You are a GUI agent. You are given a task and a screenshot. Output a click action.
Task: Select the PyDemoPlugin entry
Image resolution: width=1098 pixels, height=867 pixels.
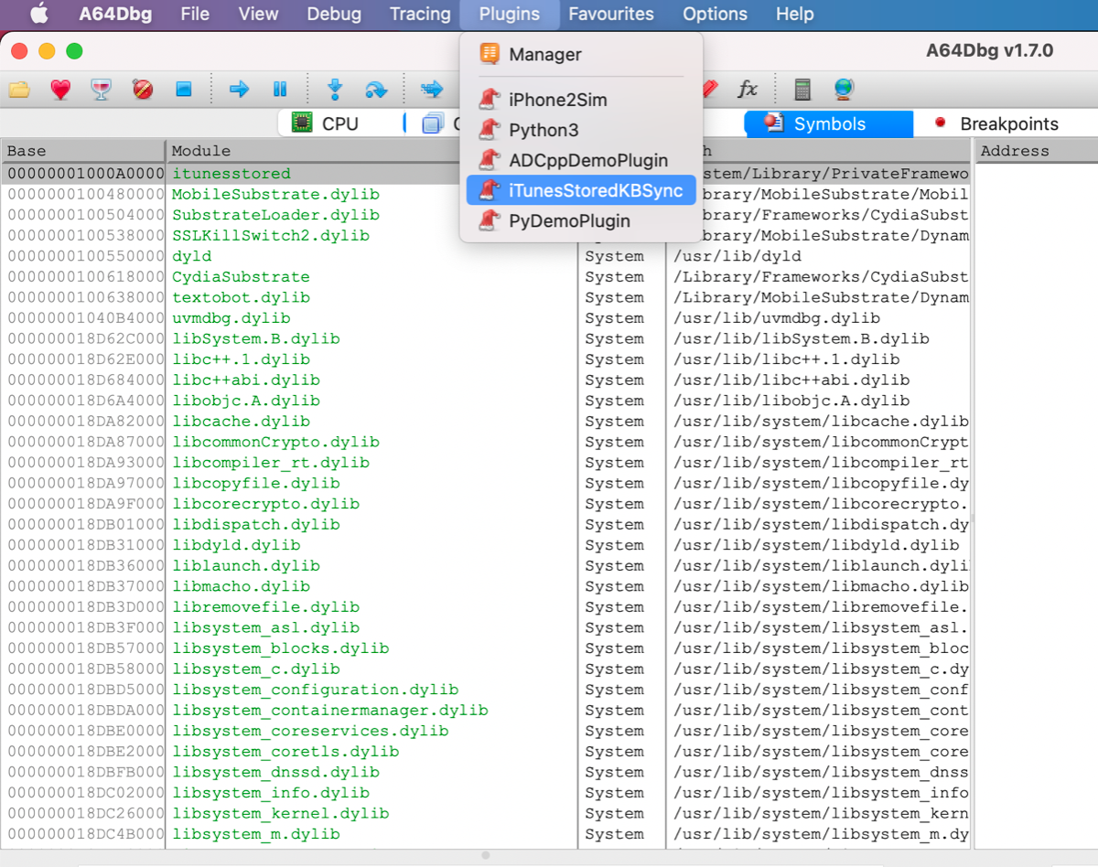point(581,220)
